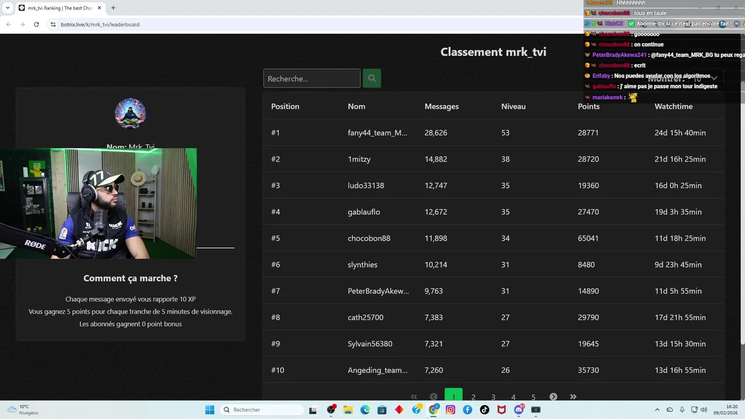Click user name slynthies

[363, 265]
